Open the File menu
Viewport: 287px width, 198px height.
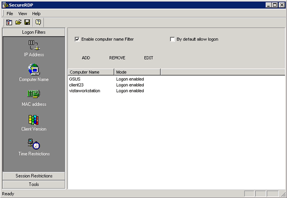tap(10, 14)
